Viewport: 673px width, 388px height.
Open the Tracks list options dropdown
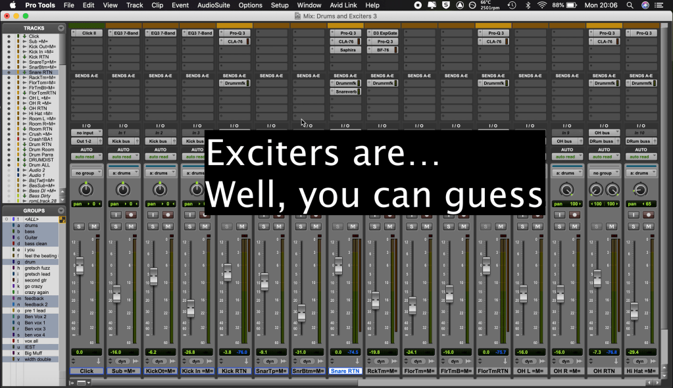click(x=61, y=28)
